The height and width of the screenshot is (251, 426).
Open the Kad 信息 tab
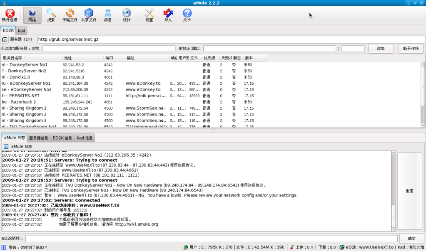click(85, 138)
